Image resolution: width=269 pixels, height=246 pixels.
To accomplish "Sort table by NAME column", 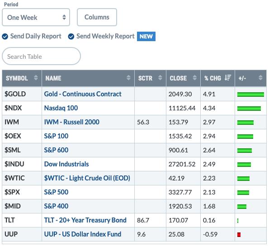I will 88,78.
